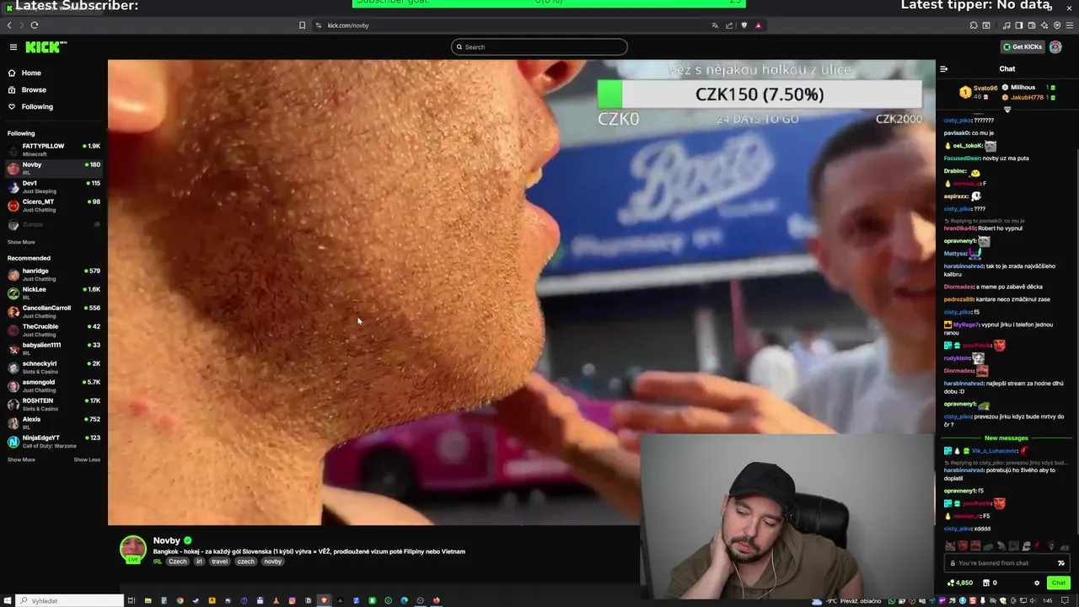1079x607 pixels.
Task: Bookmark this page icon
Action: [x=302, y=25]
